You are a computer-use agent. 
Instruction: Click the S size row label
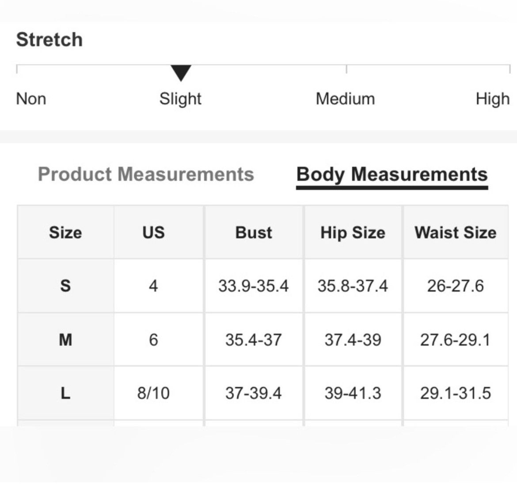point(65,286)
